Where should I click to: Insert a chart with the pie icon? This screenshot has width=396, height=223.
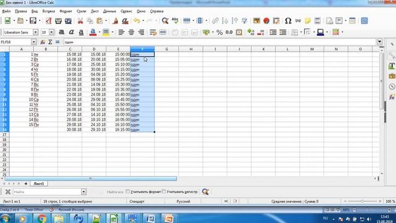(x=266, y=20)
